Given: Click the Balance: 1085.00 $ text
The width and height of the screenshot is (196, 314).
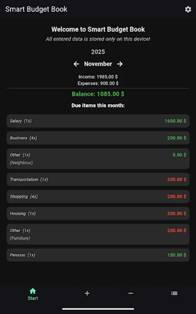Looking at the screenshot, I should (98, 94).
